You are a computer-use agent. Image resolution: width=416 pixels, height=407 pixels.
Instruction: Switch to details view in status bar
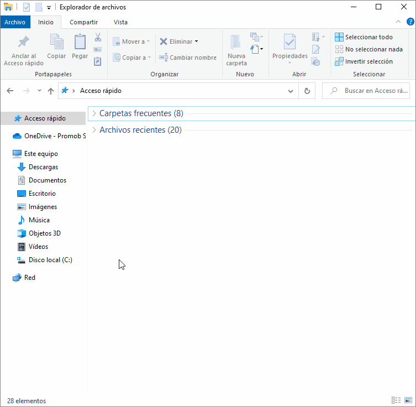[x=396, y=400]
